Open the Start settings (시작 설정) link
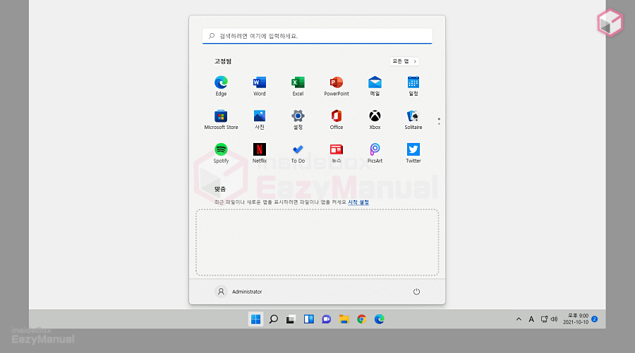The width and height of the screenshot is (635, 353). (x=358, y=202)
